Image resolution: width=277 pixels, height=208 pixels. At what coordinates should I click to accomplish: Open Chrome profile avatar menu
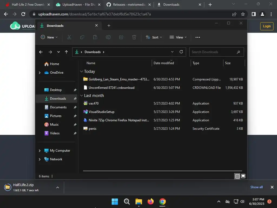[x=262, y=14]
